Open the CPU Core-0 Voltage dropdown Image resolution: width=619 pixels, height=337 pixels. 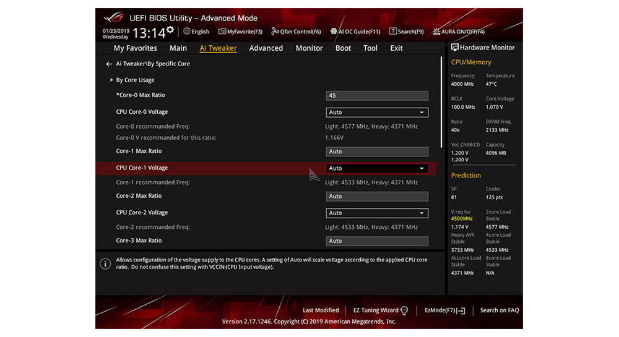(x=377, y=113)
